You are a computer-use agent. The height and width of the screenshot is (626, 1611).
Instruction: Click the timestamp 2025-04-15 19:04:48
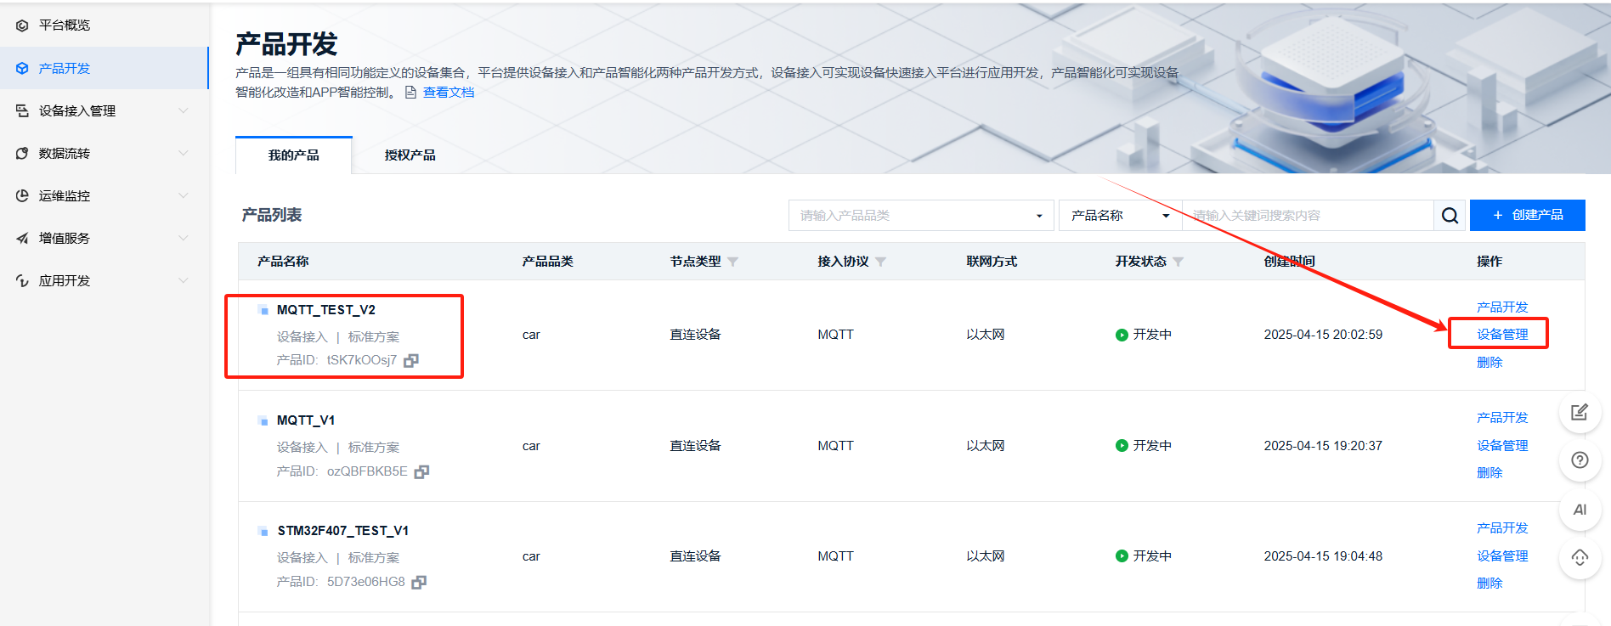[x=1323, y=556]
